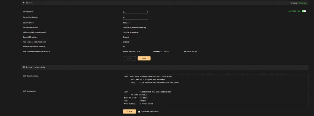The image size is (314, 116).
Task: Check the Correct file system errors checkbox
Action: click(x=139, y=112)
